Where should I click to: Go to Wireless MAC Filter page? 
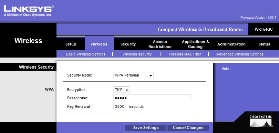point(185,54)
